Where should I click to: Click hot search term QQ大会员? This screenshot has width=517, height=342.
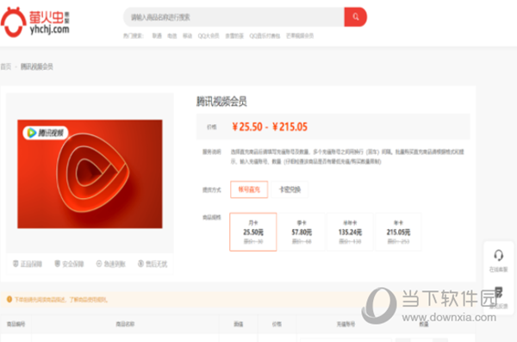tap(209, 35)
